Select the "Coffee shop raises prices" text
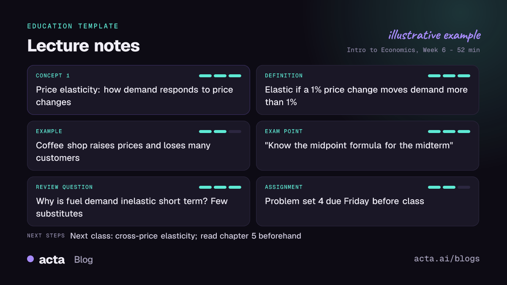507x285 pixels. click(x=123, y=152)
